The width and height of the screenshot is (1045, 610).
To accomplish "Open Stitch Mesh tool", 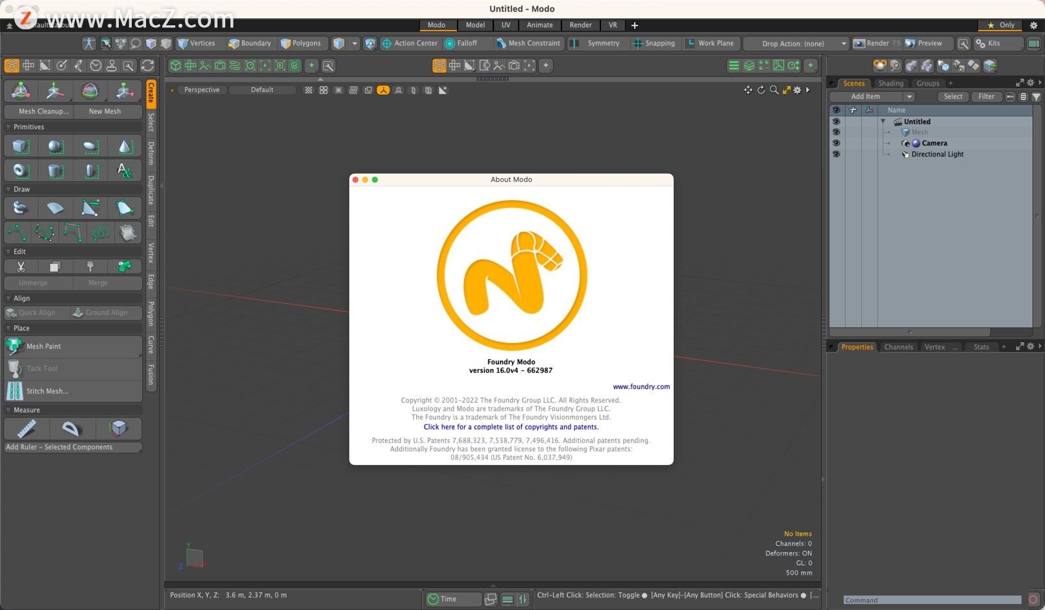I will point(73,391).
